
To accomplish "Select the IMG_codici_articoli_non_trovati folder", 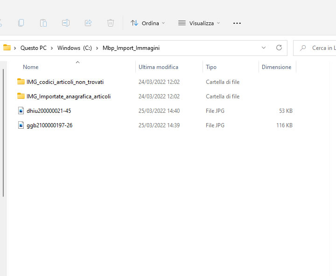I will [x=65, y=82].
